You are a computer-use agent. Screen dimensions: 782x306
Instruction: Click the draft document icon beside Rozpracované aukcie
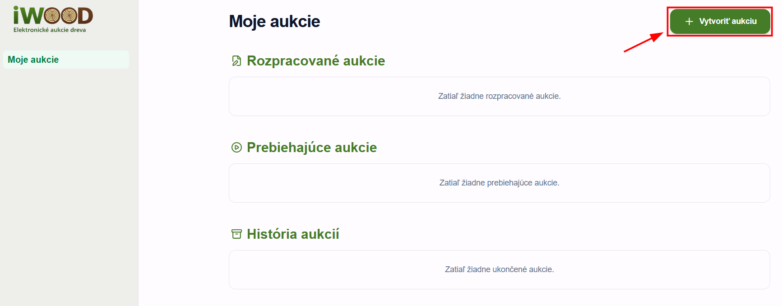pyautogui.click(x=236, y=61)
